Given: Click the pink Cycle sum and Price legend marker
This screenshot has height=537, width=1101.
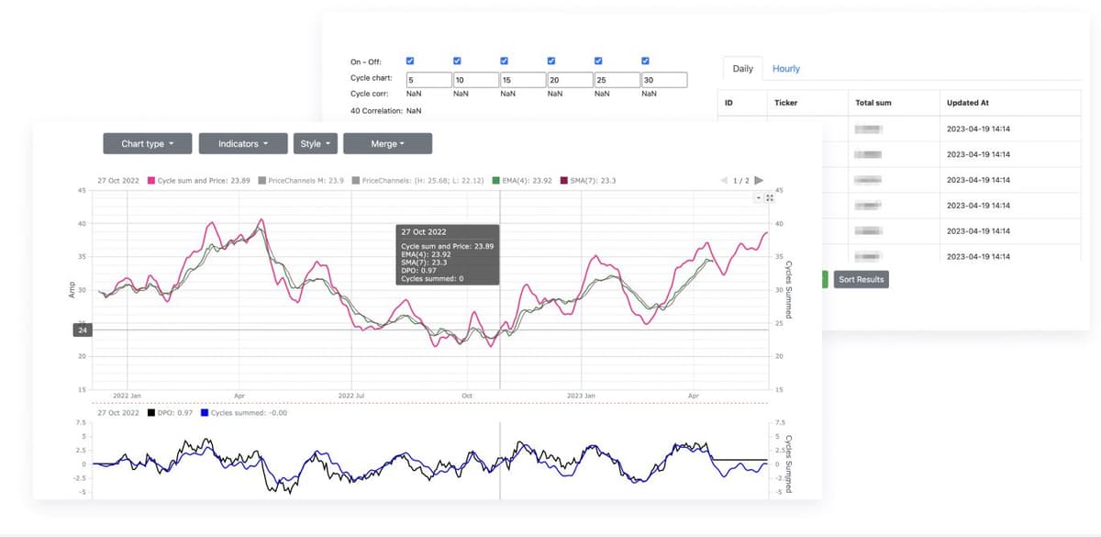Looking at the screenshot, I should (151, 181).
